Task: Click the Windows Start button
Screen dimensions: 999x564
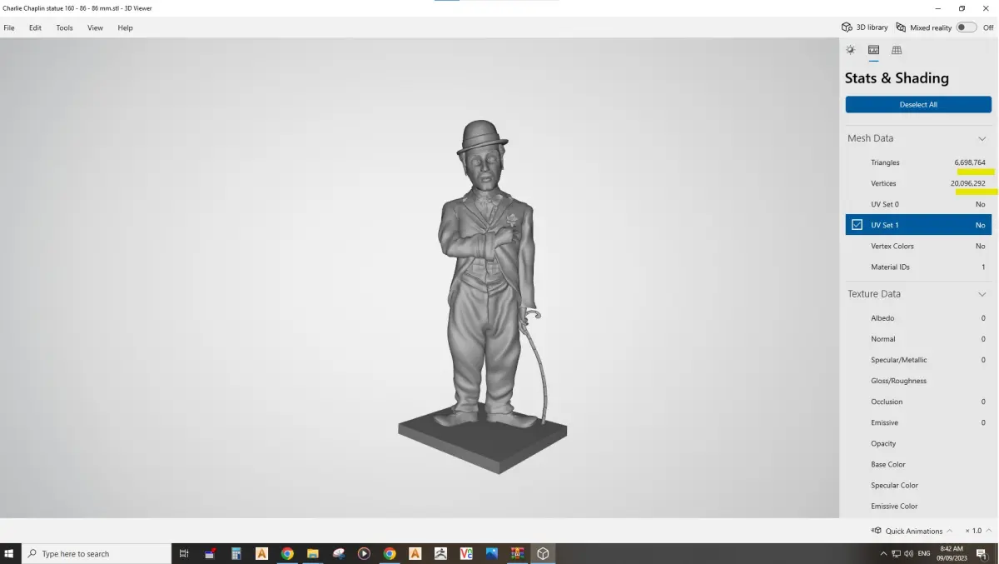Action: [10, 553]
